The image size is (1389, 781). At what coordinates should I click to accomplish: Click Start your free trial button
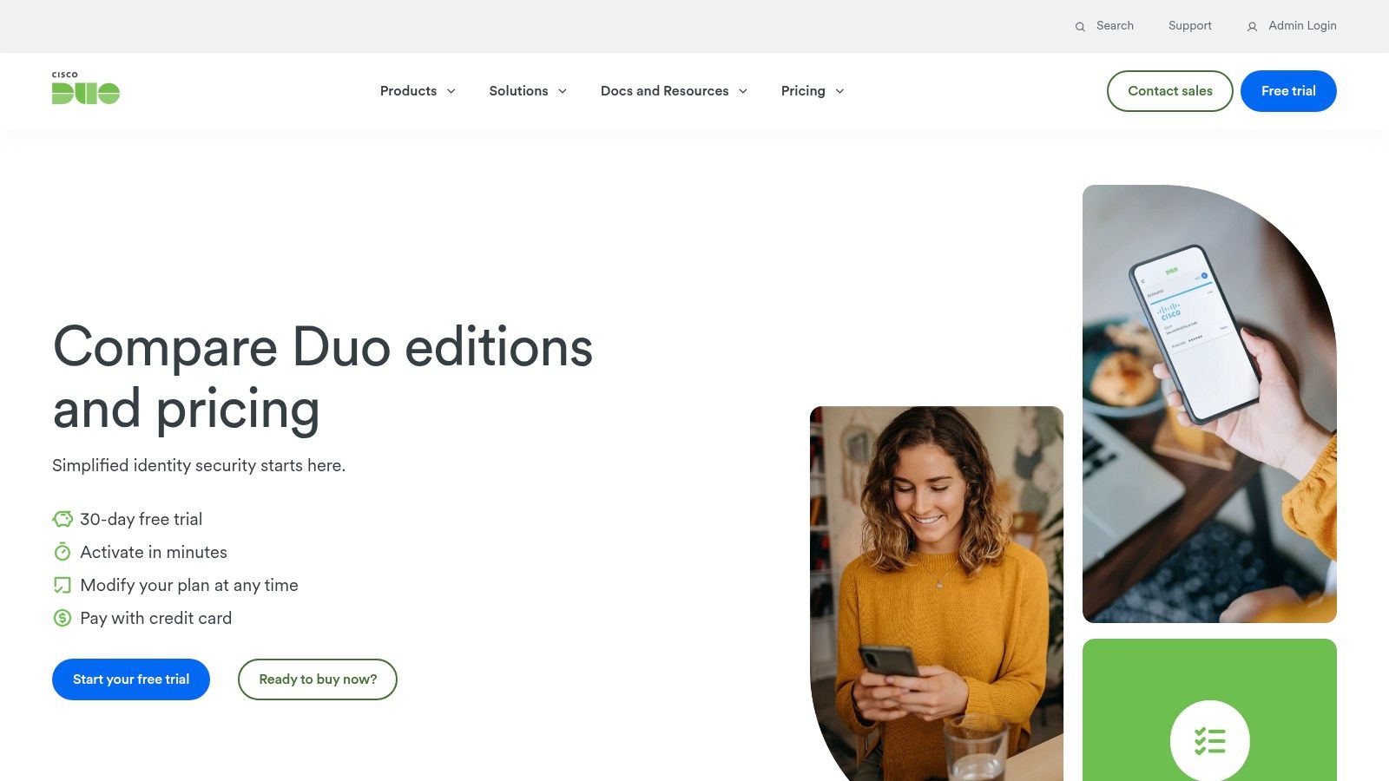point(131,679)
